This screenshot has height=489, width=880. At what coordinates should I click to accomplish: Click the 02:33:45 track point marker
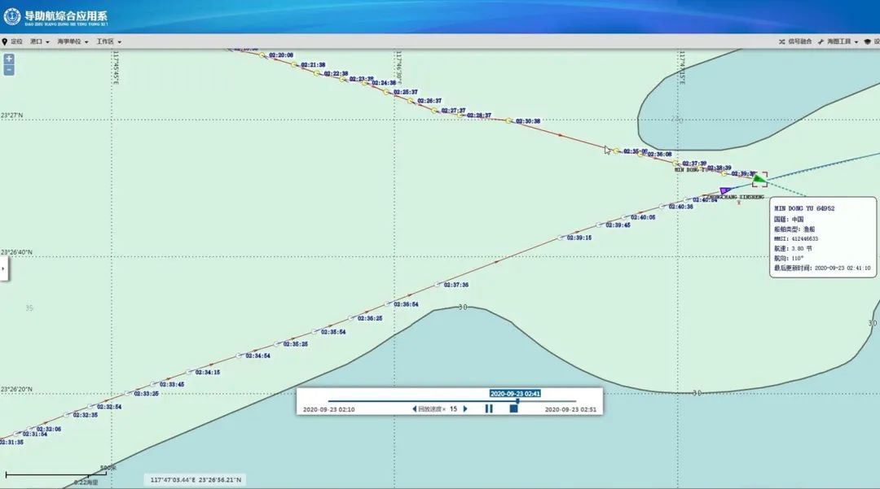pyautogui.click(x=154, y=384)
